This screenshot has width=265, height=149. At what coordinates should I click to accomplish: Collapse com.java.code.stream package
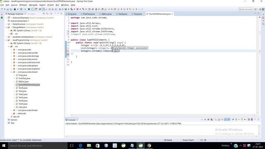(x=12, y=72)
